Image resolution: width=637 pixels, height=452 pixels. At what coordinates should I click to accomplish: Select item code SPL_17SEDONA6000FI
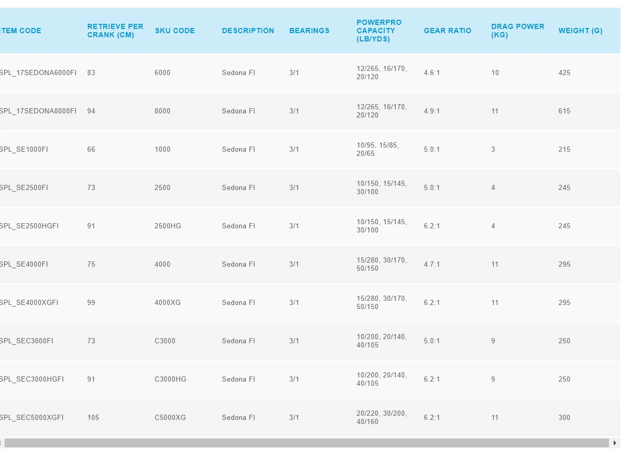click(x=38, y=72)
